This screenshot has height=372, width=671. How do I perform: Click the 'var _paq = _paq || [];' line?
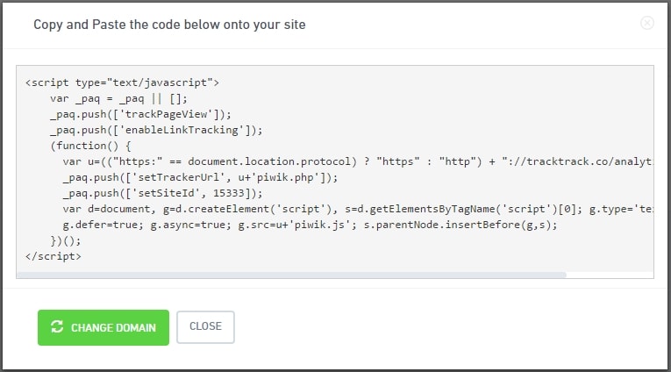pos(118,99)
